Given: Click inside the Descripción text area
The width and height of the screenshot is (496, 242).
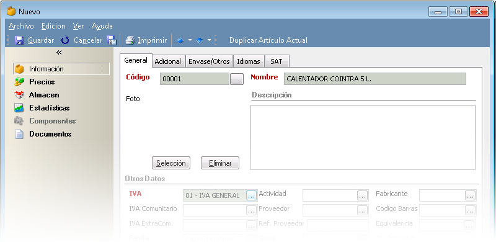Looking at the screenshot, I should tap(363, 138).
